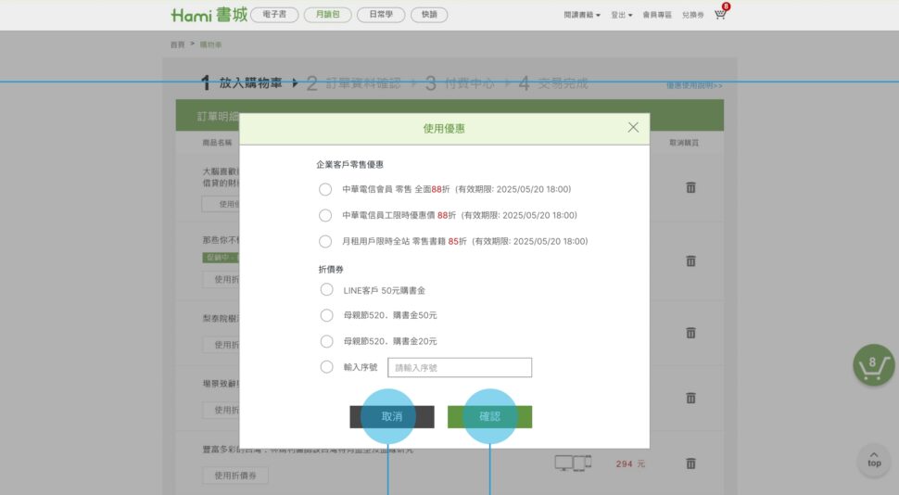
Task: Open the shopping cart icon in header
Action: [720, 14]
